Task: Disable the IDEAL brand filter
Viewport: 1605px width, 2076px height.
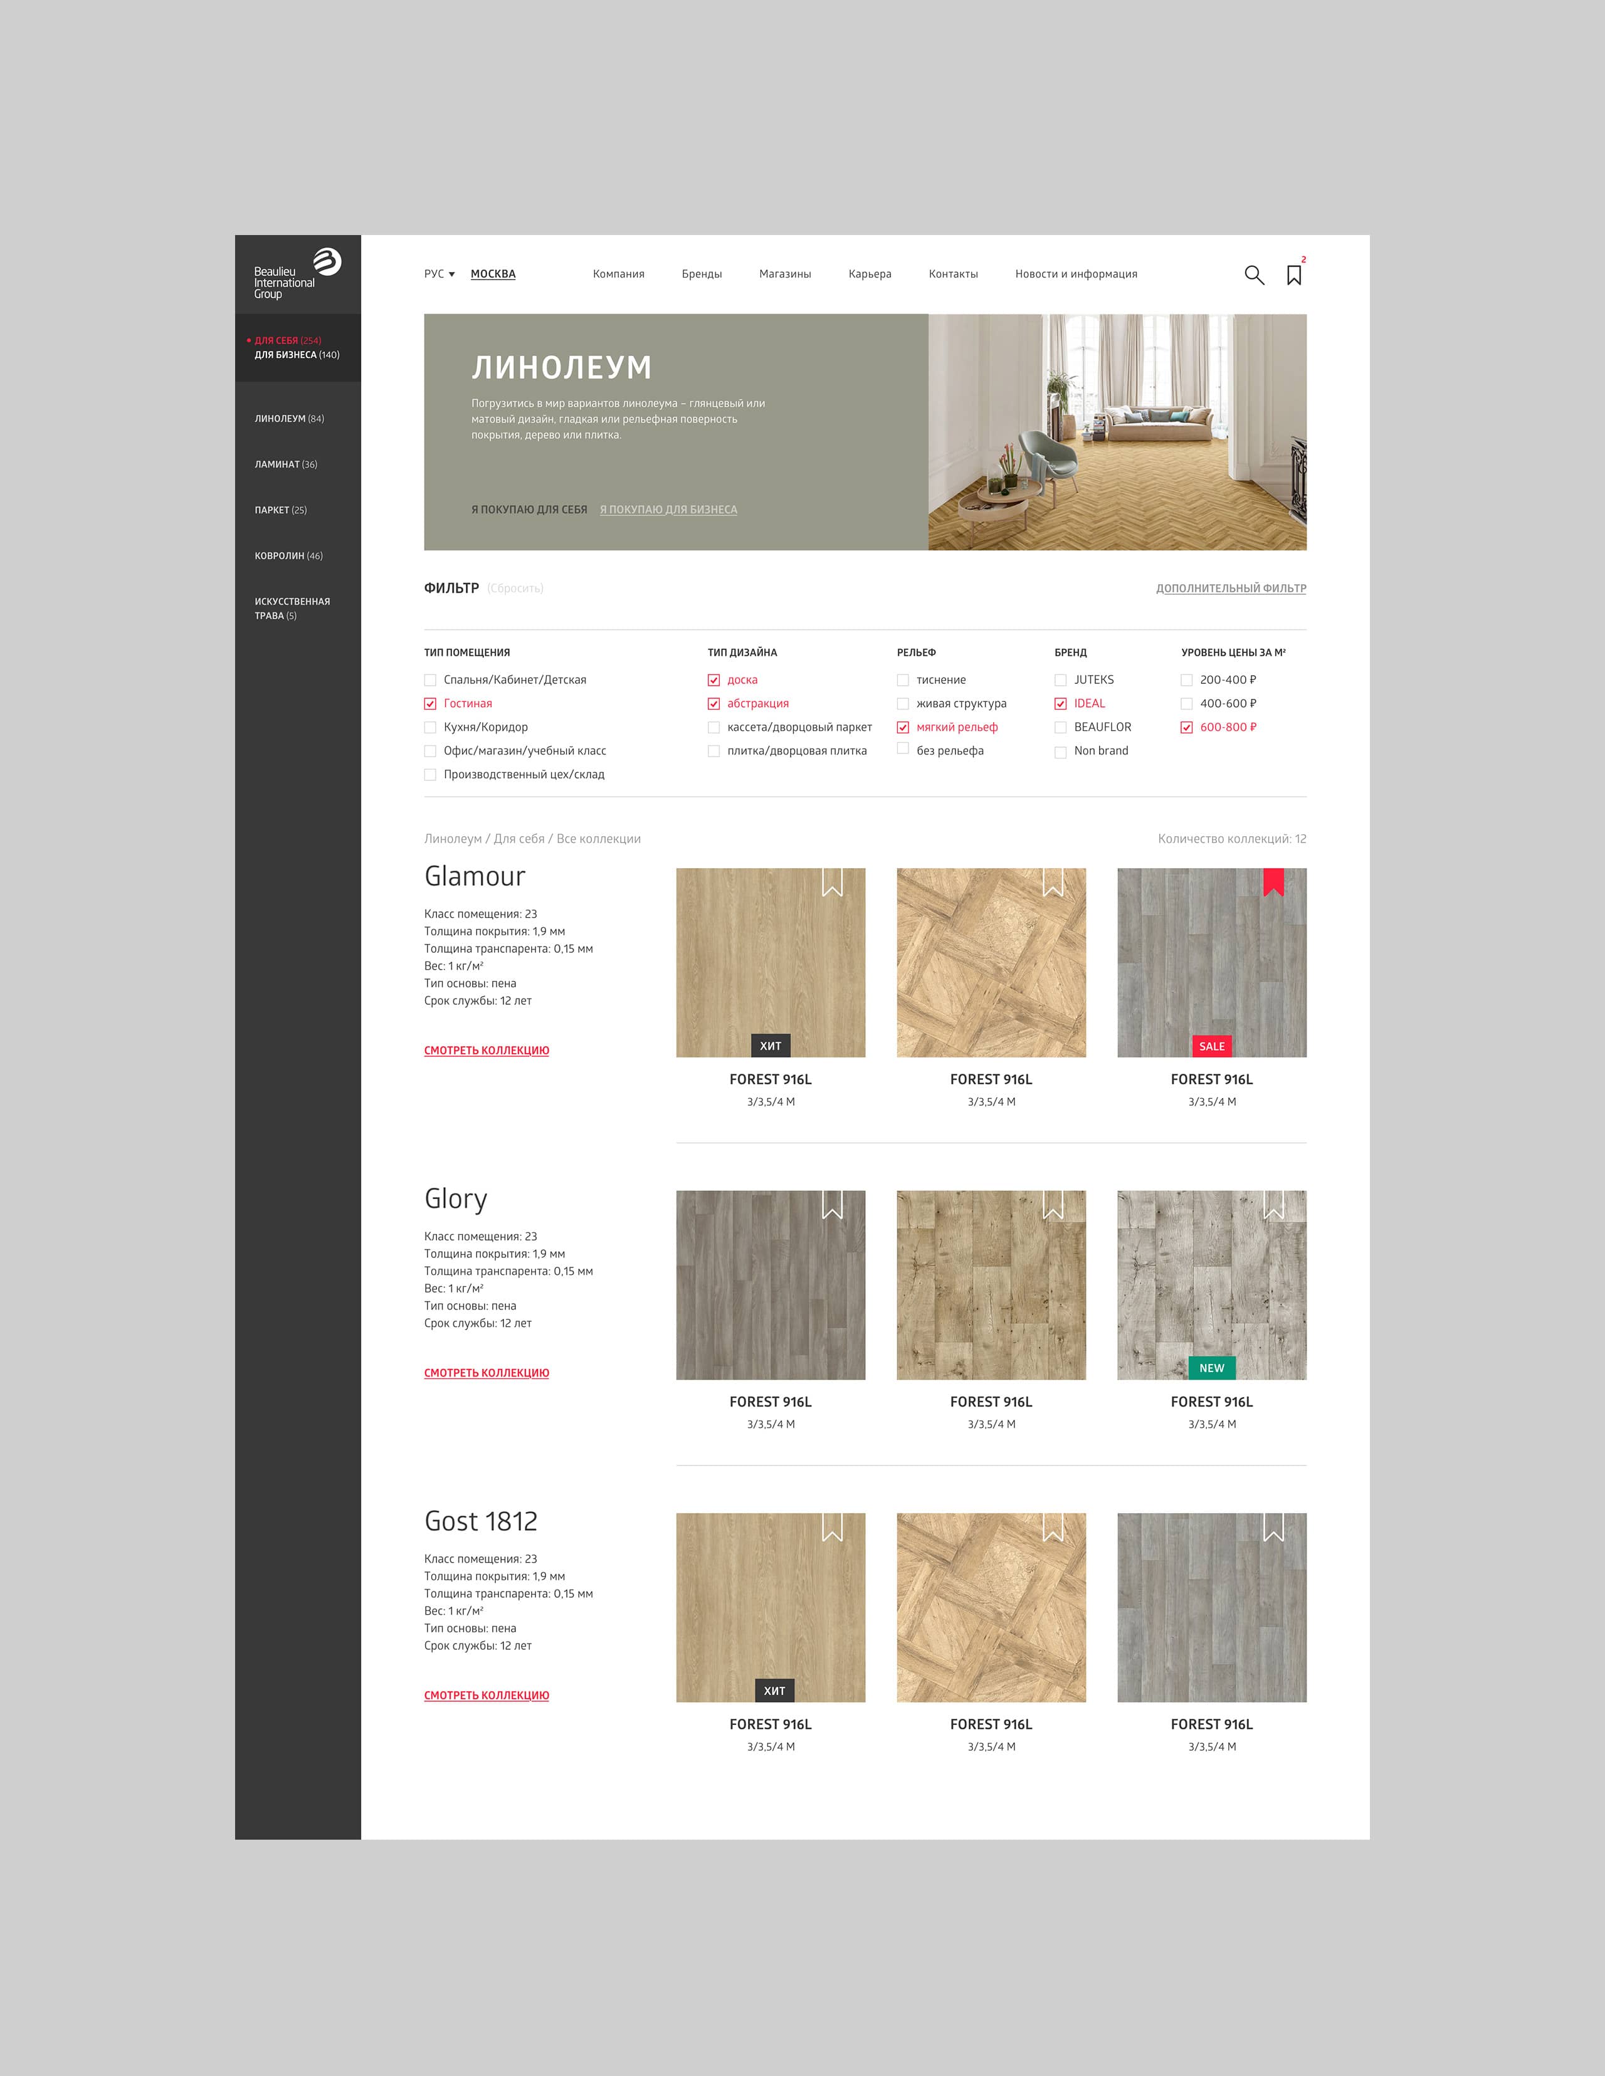Action: 1060,705
